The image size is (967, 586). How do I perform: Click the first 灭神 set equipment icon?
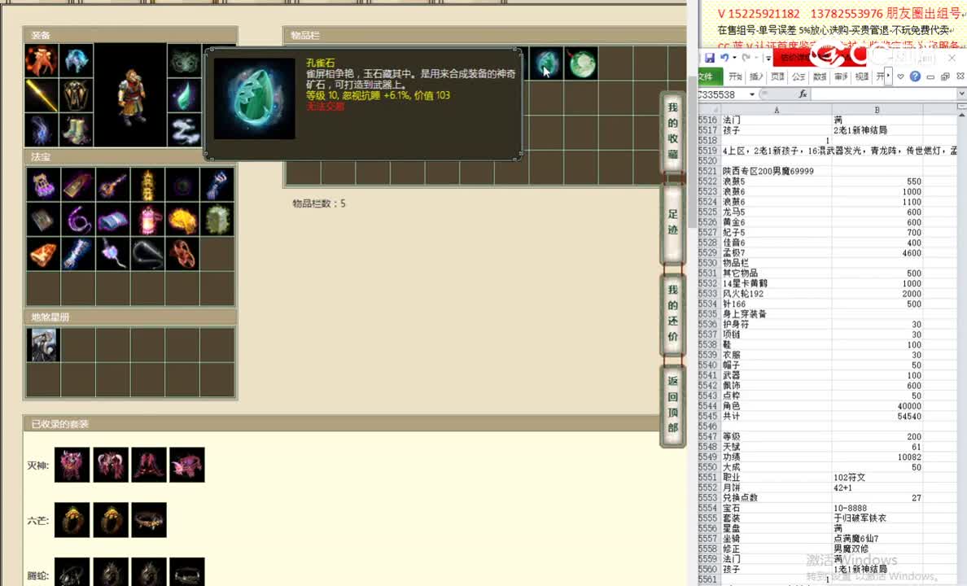pos(72,464)
